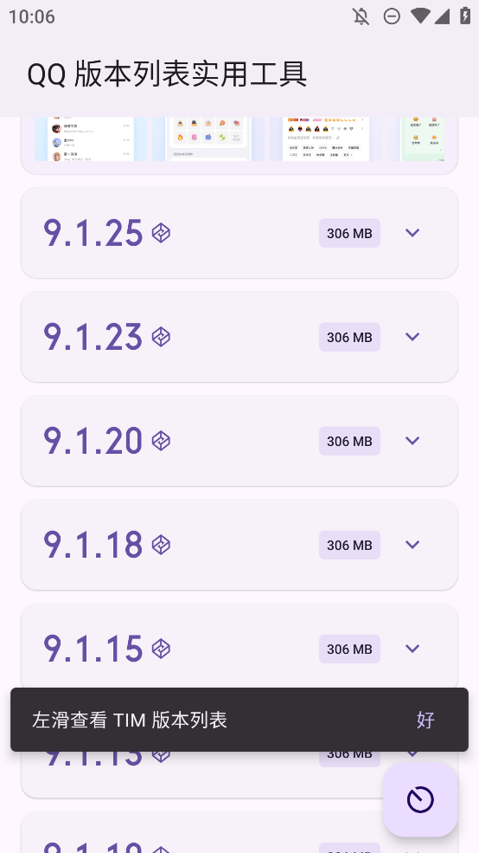
Task: Tap the kernel icon beside version 9.1.20
Action: point(161,441)
